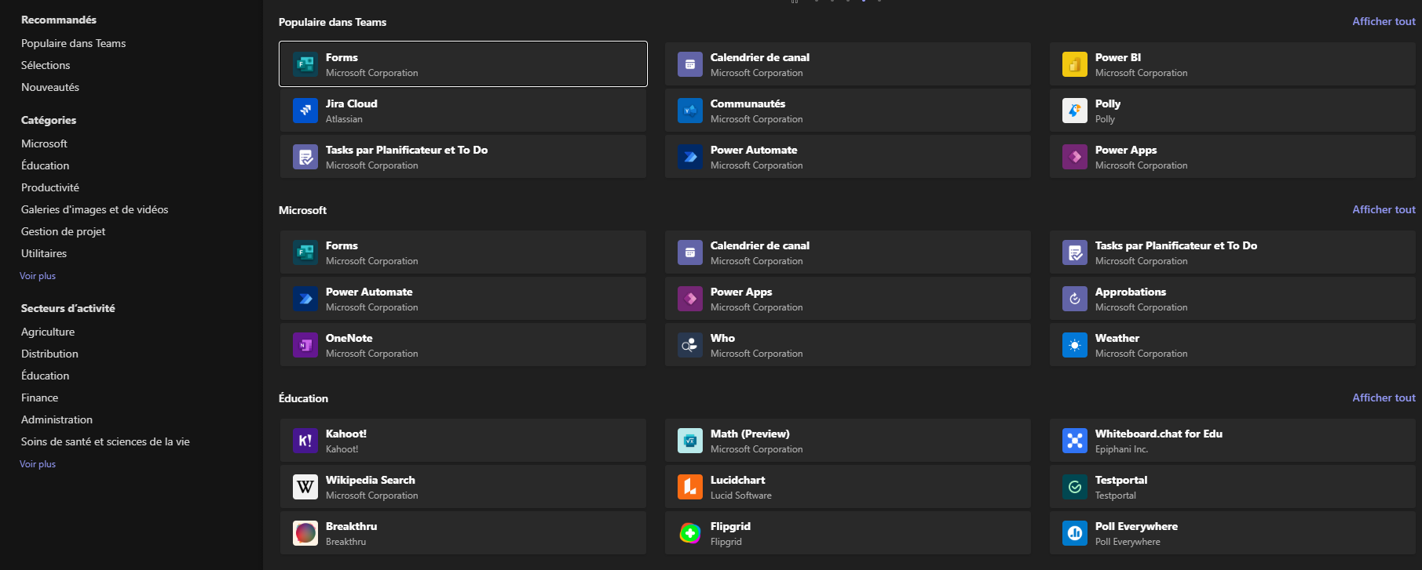Expand Voir plus under Secteurs d'activité
This screenshot has height=570, width=1422.
pos(38,464)
